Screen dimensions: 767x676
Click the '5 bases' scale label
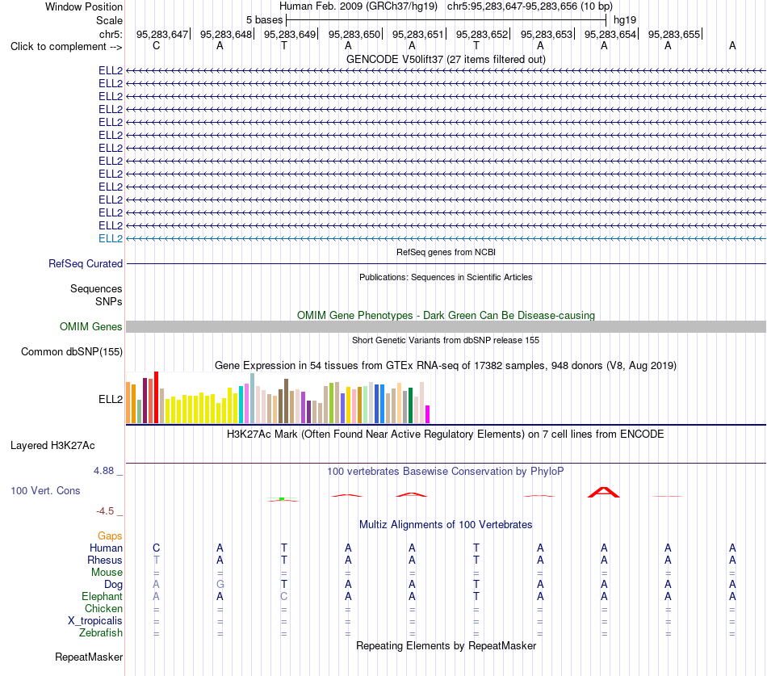pyautogui.click(x=264, y=20)
